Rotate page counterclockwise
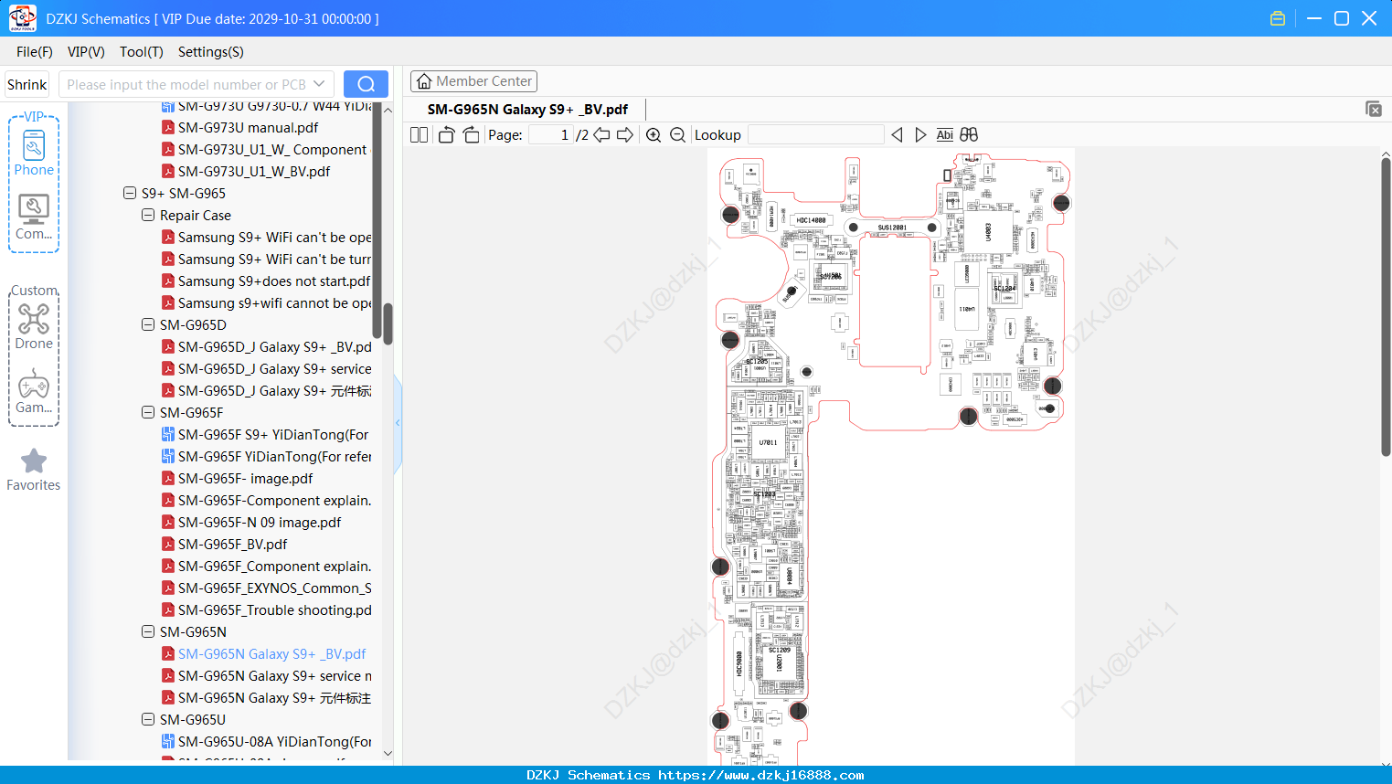Viewport: 1392px width, 784px height. [x=446, y=135]
